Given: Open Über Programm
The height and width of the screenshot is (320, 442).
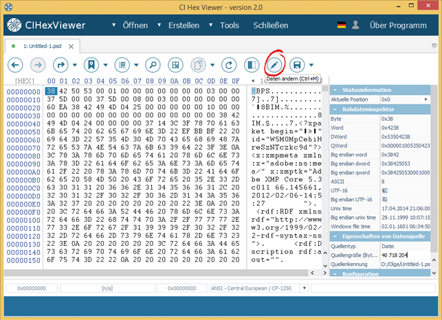Looking at the screenshot, I should point(398,26).
